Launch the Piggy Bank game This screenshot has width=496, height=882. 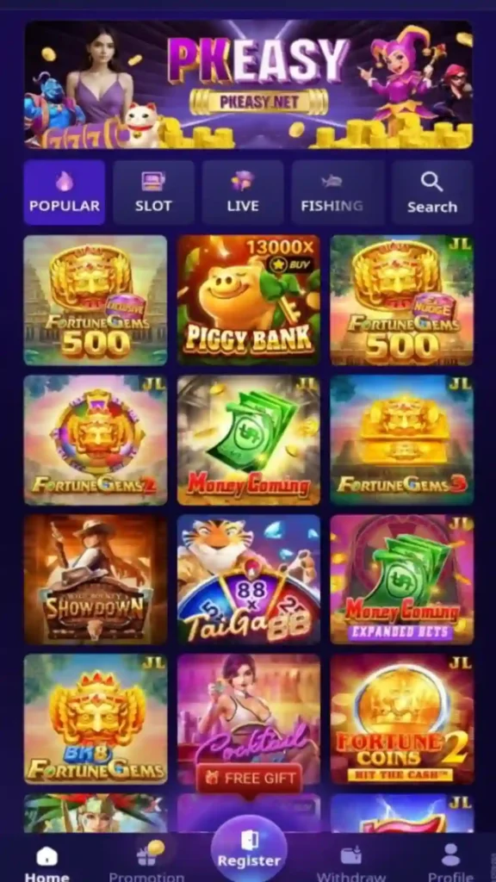pyautogui.click(x=249, y=300)
